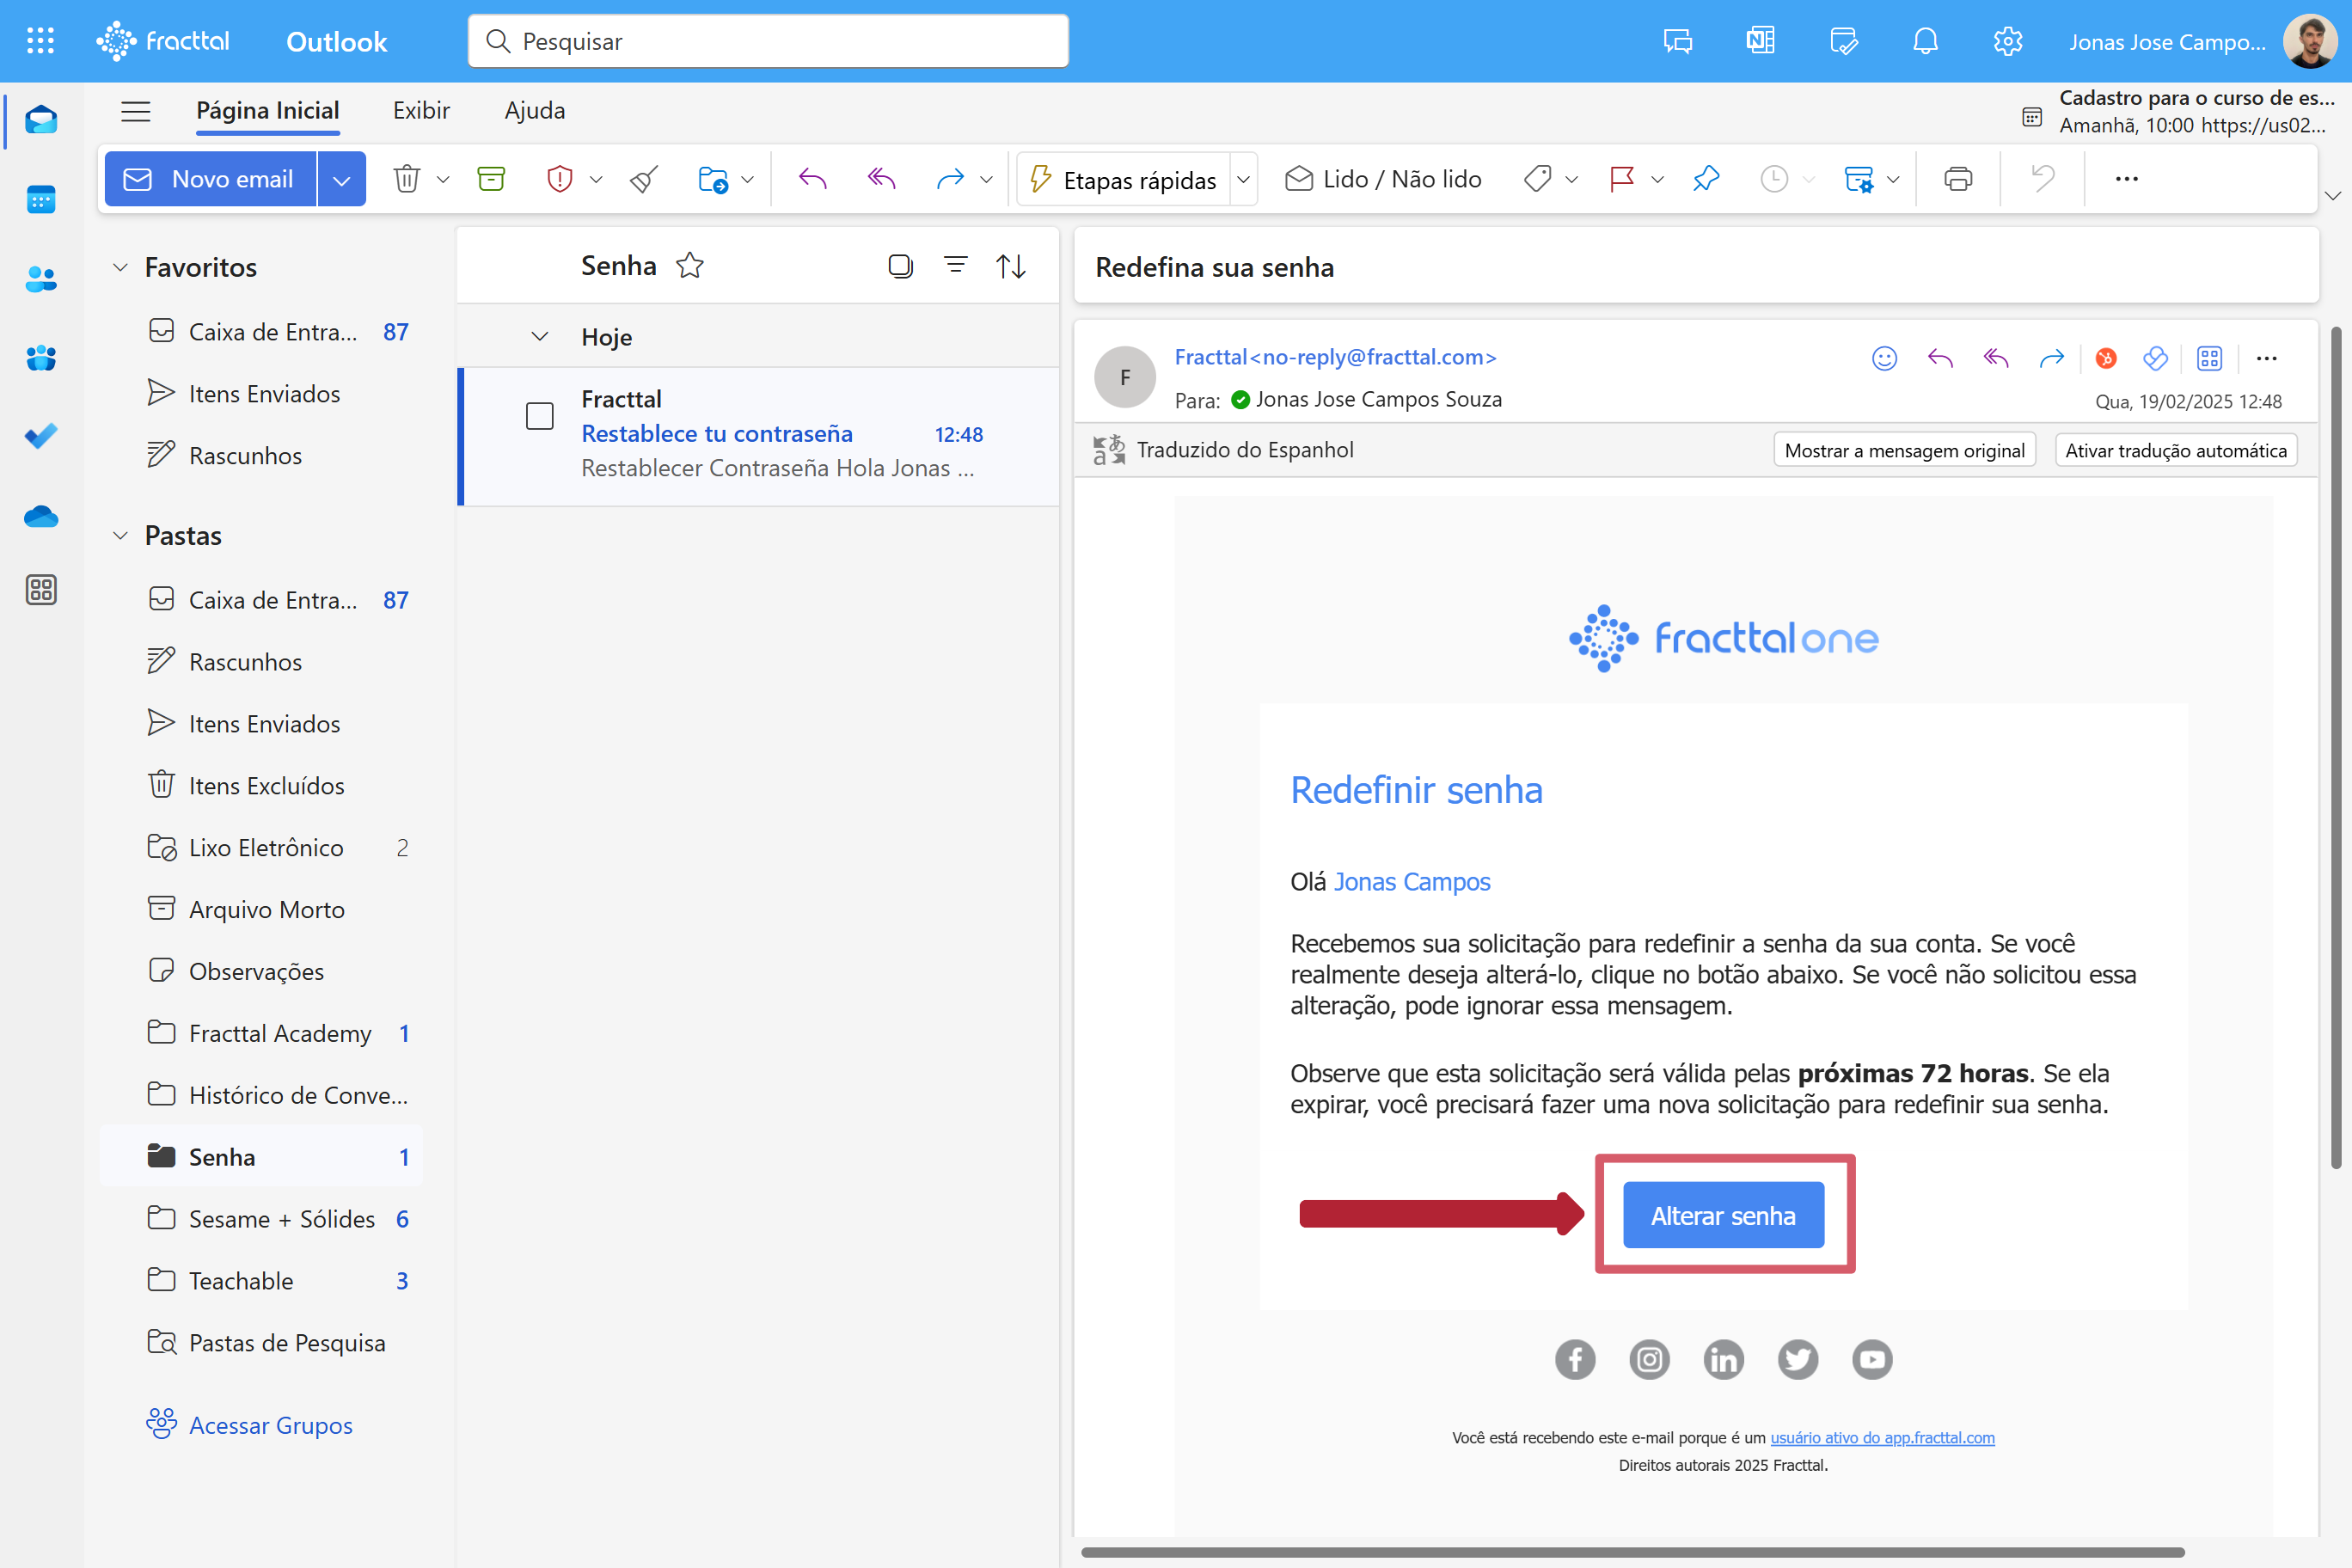
Task: Open the Ajuda tab
Action: point(535,111)
